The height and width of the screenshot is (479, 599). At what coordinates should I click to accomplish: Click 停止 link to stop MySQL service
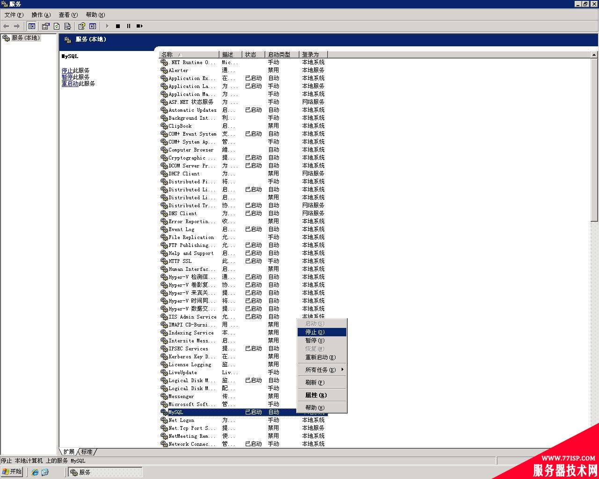[x=67, y=71]
